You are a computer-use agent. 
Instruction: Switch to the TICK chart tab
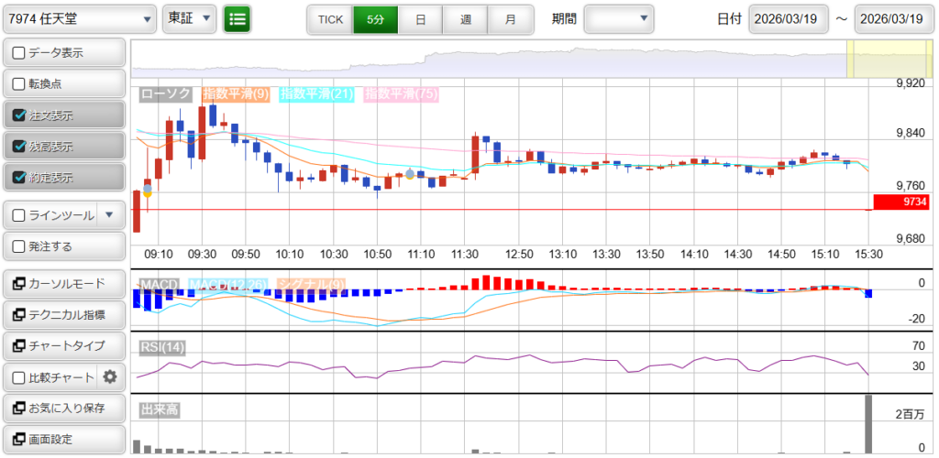pyautogui.click(x=329, y=19)
